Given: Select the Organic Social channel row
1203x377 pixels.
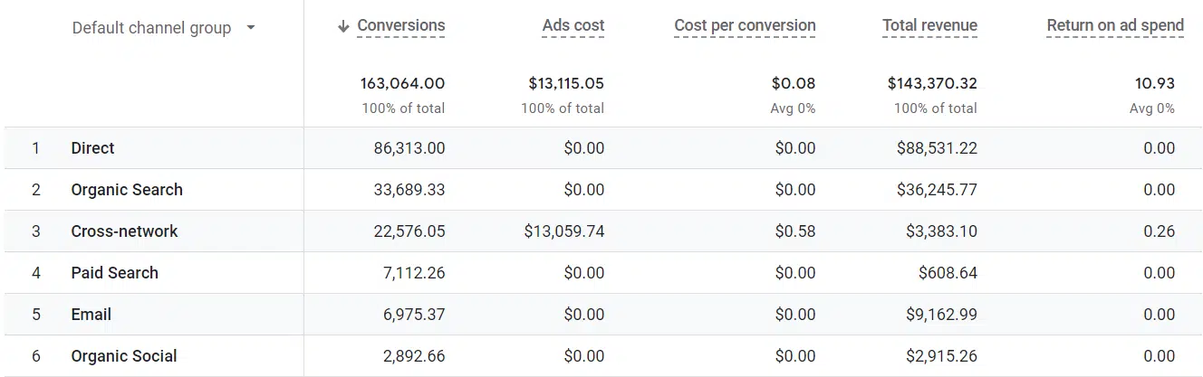Looking at the screenshot, I should [x=124, y=356].
